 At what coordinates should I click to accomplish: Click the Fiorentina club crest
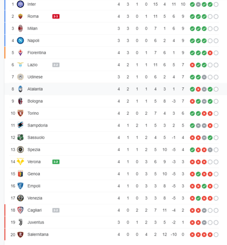click(20, 53)
